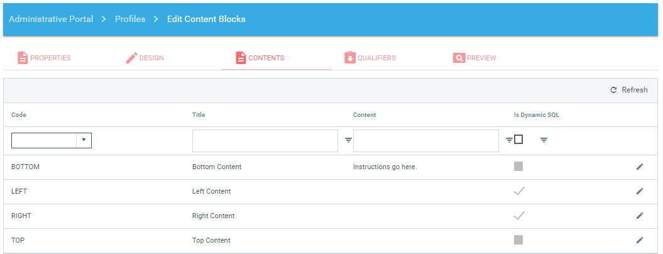Toggle the Is Dynamic SQL filter checkbox
This screenshot has width=663, height=254.
[518, 140]
